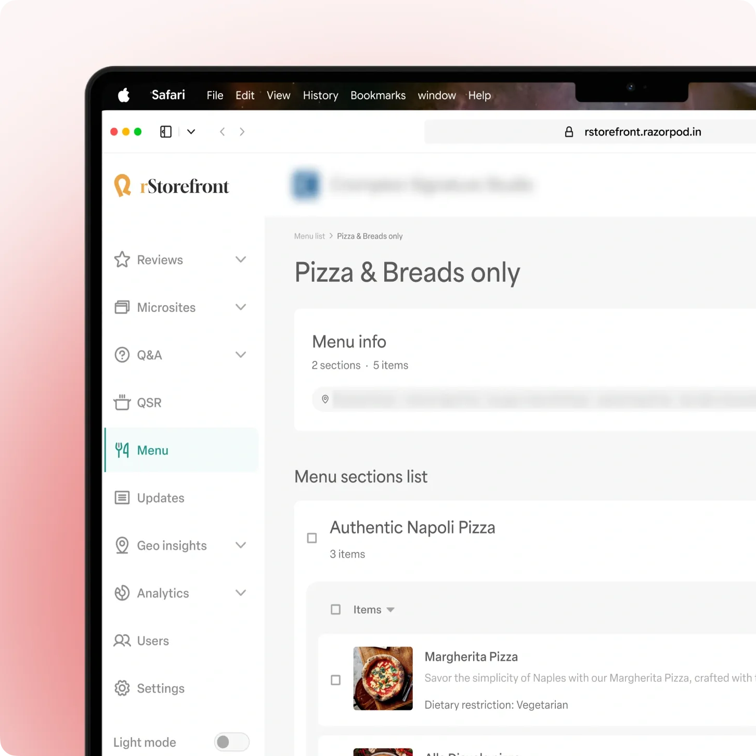Open the Settings sidebar label
Image resolution: width=756 pixels, height=756 pixels.
click(x=161, y=689)
